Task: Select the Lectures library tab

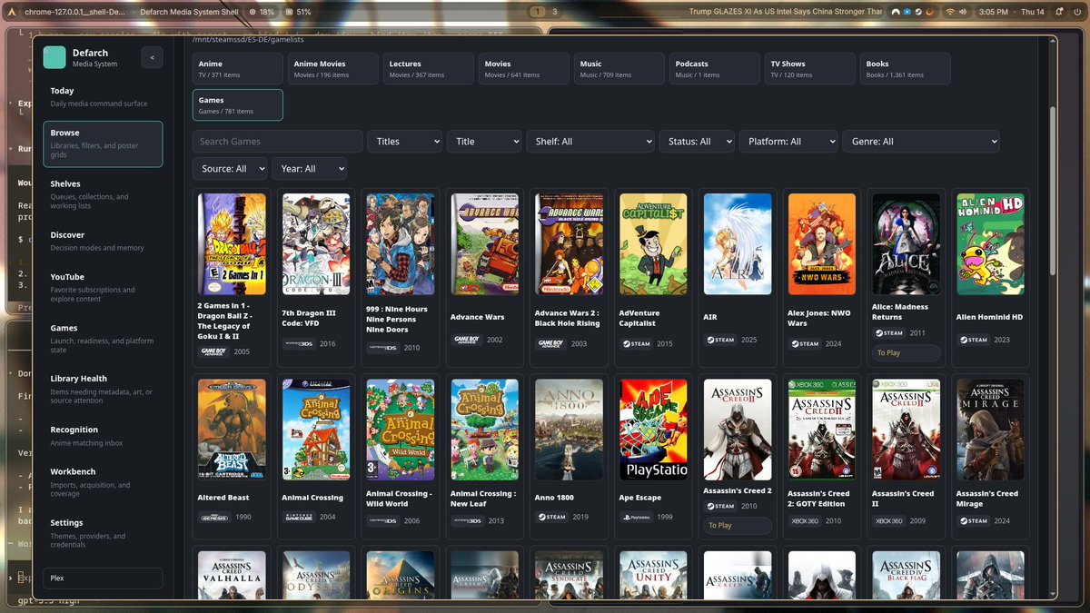Action: tap(429, 69)
